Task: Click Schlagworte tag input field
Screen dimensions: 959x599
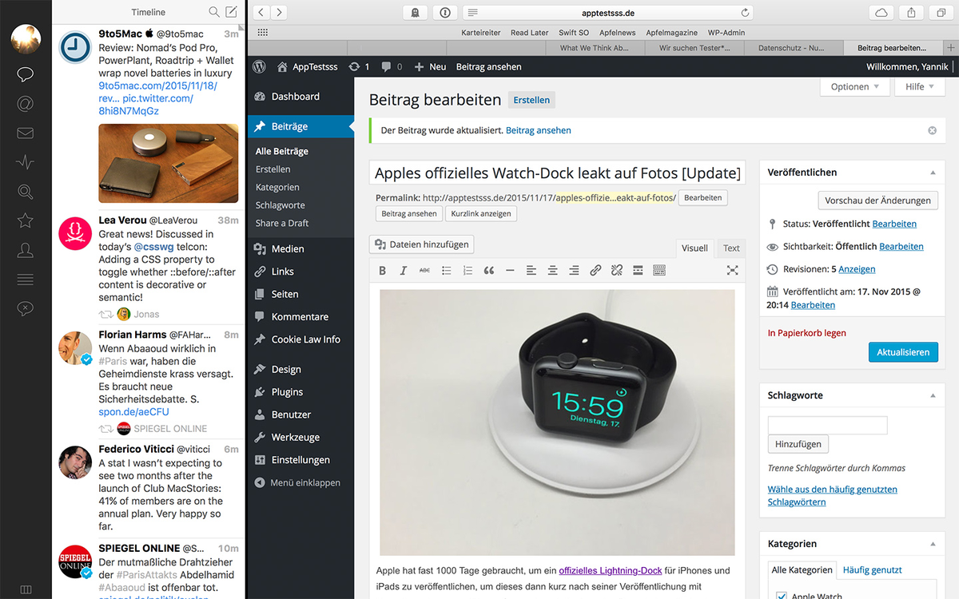Action: [x=827, y=425]
